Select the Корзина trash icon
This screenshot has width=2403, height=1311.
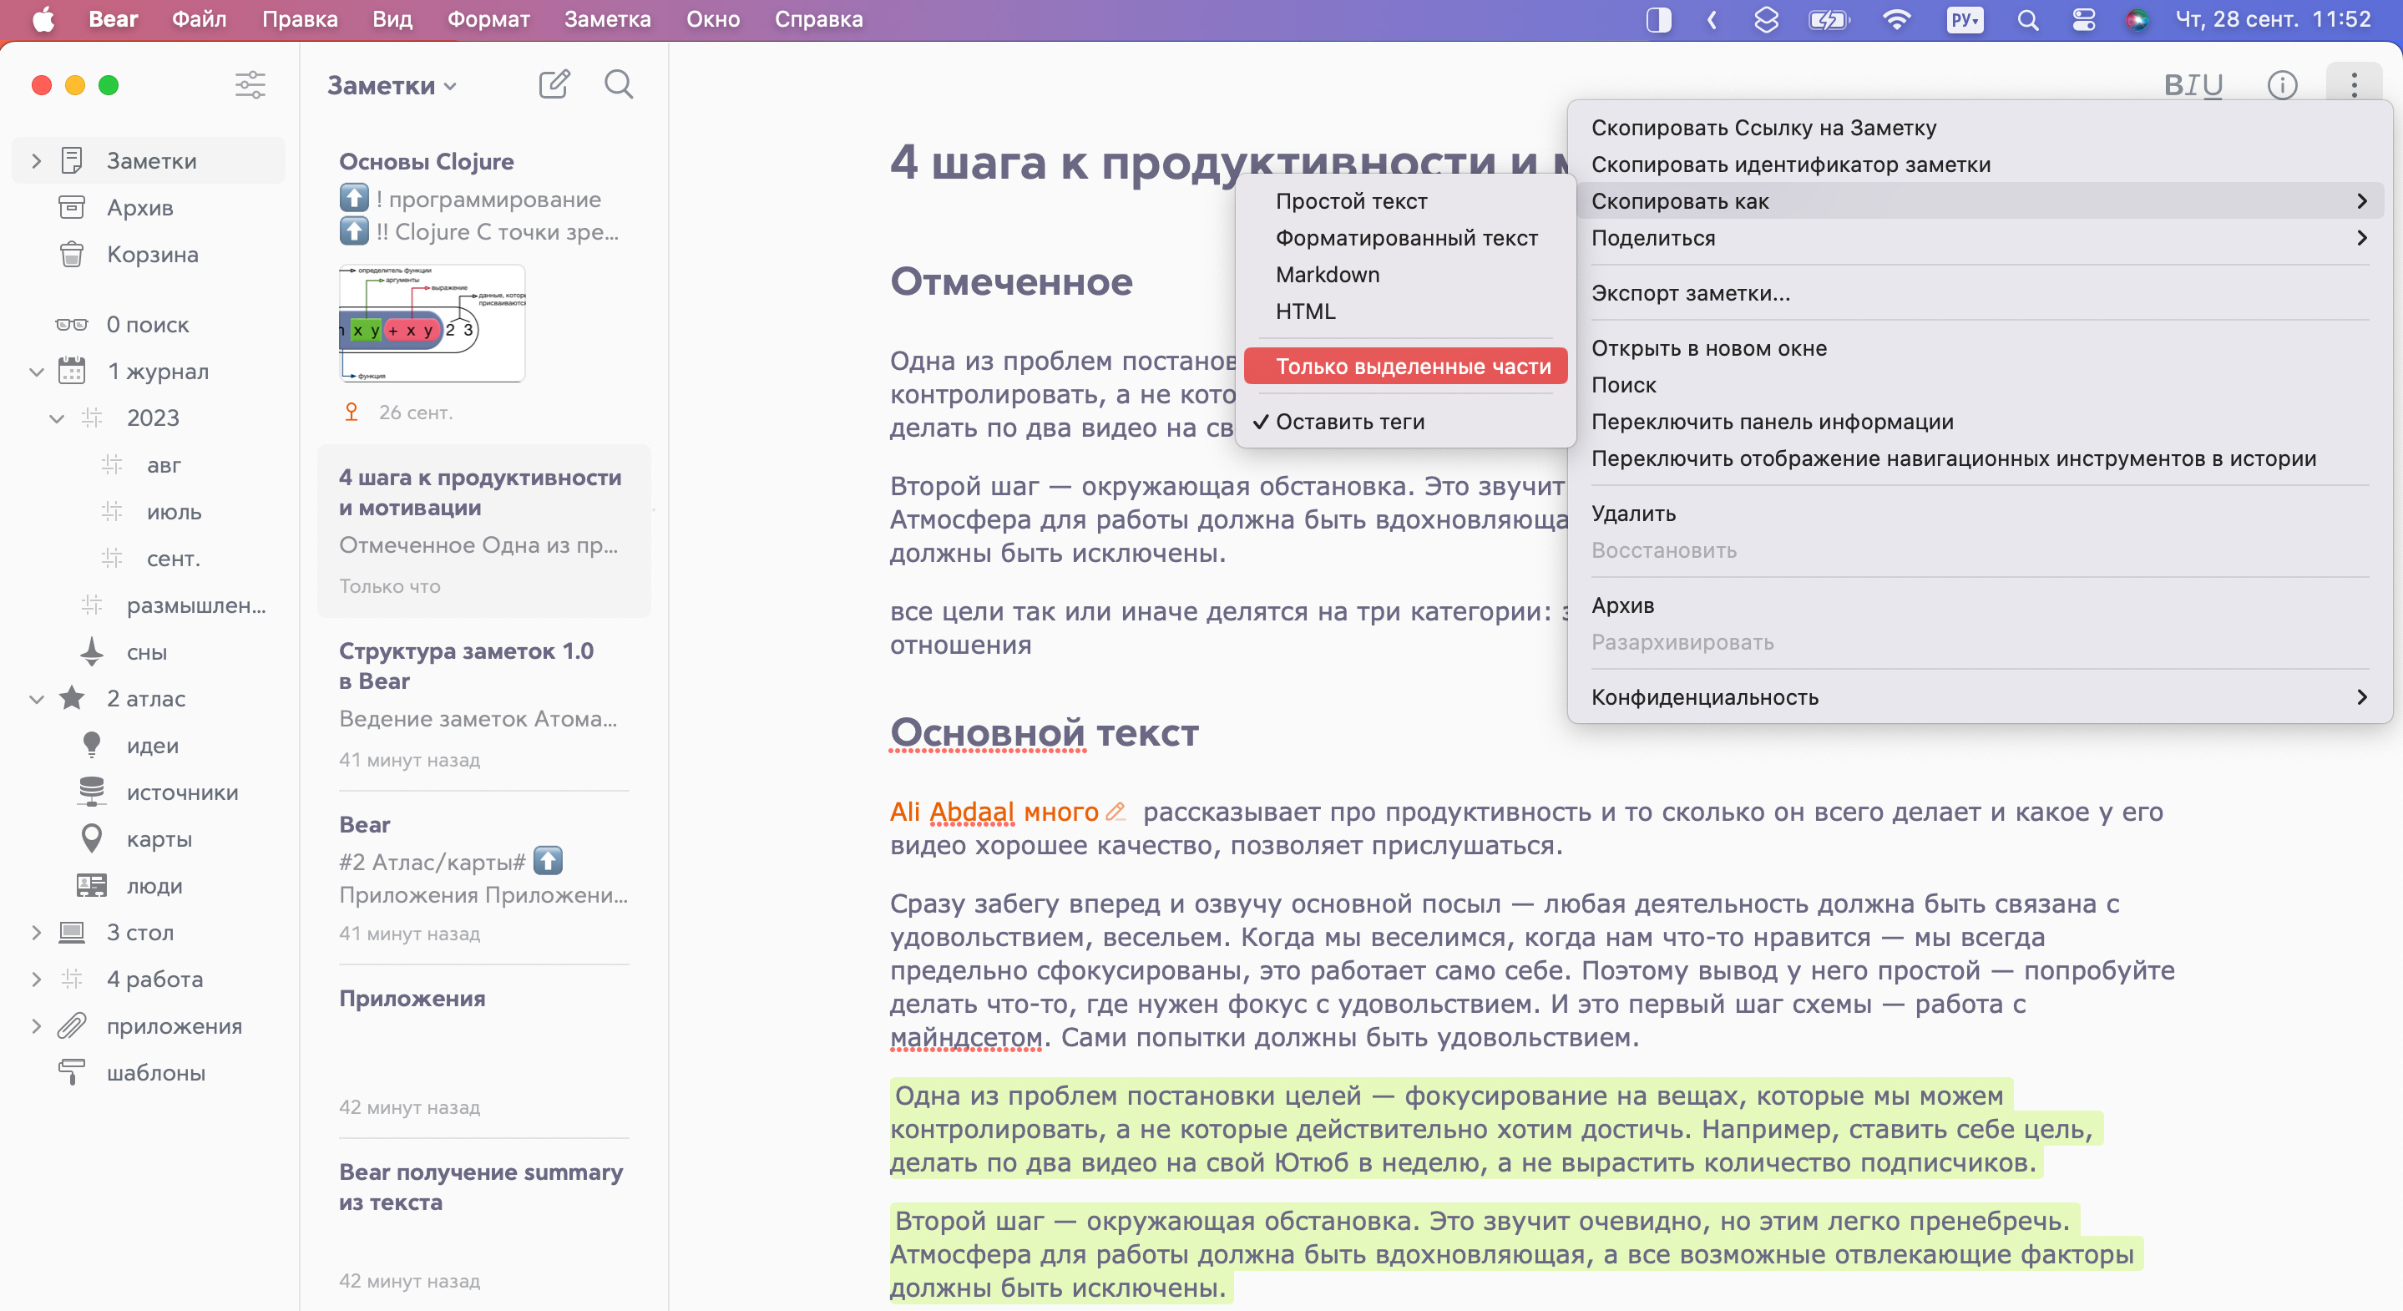coord(72,254)
